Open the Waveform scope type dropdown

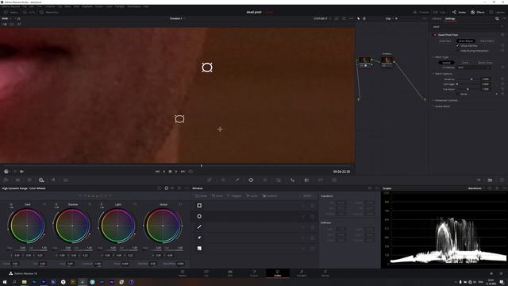tap(476, 188)
